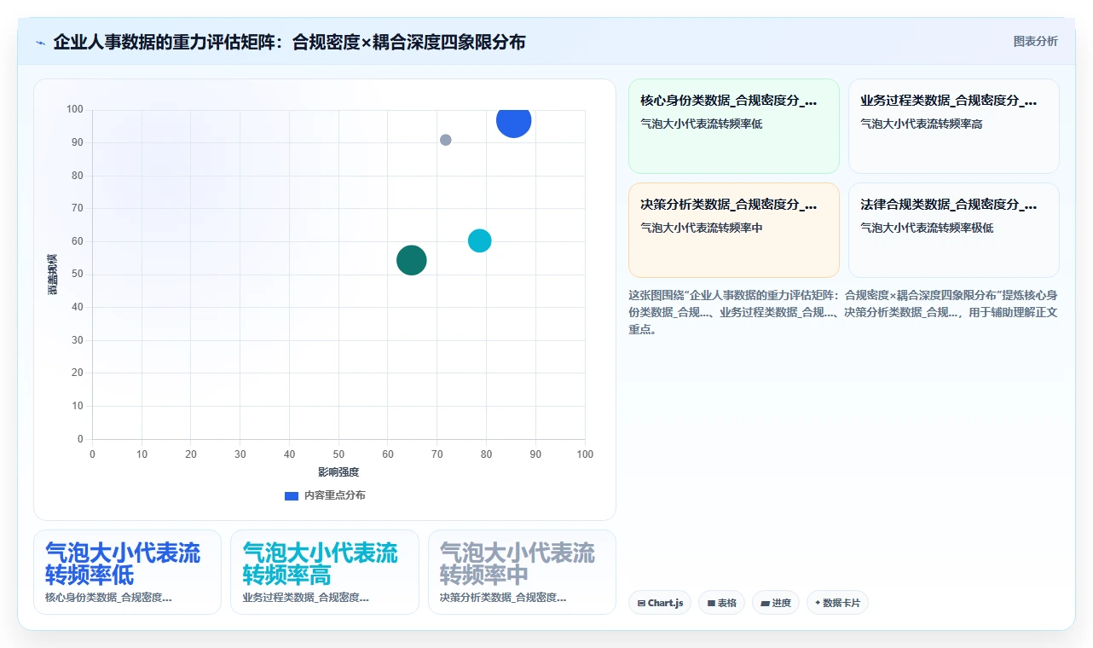Click the title 企业人事数据的重力评估矩阵
This screenshot has height=648, width=1093.
point(289,42)
